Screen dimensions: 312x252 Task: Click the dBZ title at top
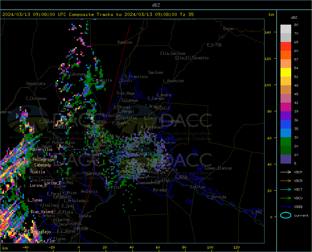(156, 5)
